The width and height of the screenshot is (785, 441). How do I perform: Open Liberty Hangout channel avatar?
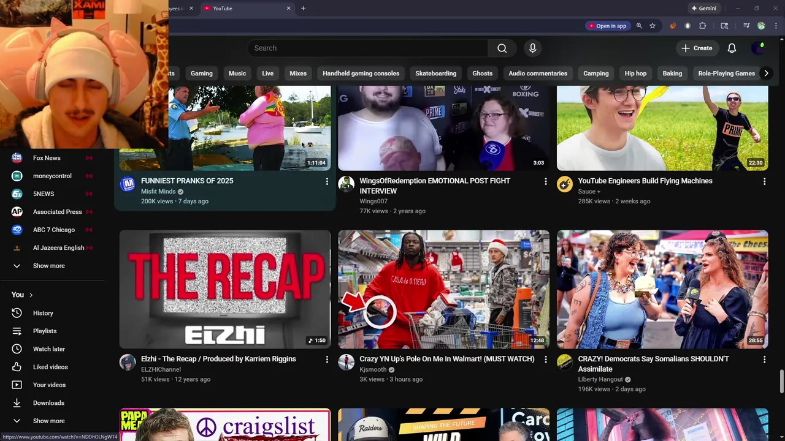(x=565, y=363)
